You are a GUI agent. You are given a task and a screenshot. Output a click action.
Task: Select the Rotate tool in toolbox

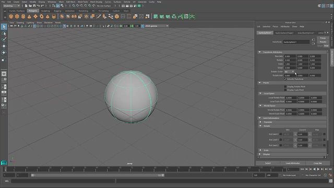tap(4, 52)
